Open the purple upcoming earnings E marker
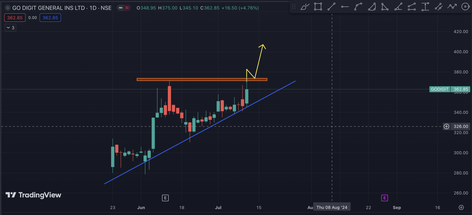Screen dimensions: 472x215 point(384,198)
